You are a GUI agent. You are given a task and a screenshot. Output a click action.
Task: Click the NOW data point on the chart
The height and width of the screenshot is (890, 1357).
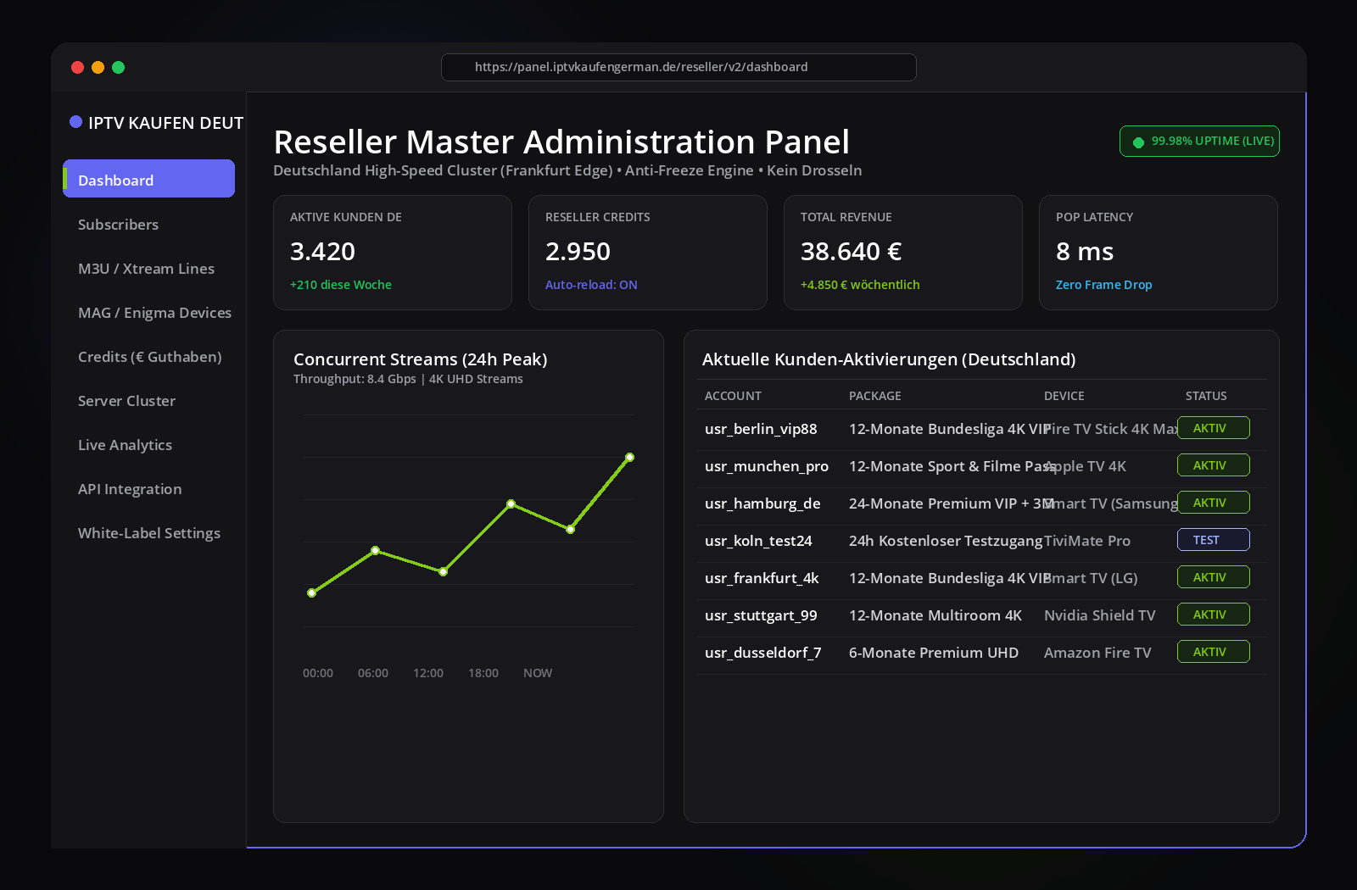pyautogui.click(x=629, y=458)
